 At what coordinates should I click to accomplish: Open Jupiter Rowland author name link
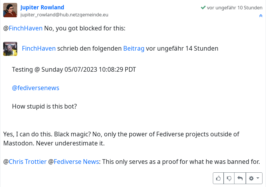[x=42, y=7]
